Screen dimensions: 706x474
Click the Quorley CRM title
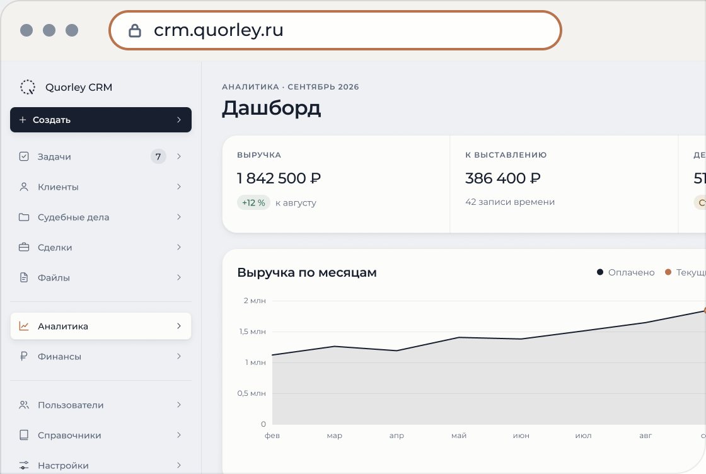[79, 88]
